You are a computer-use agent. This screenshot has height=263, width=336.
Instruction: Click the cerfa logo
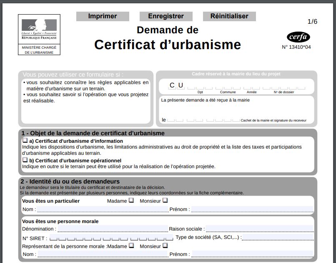pos(298,37)
